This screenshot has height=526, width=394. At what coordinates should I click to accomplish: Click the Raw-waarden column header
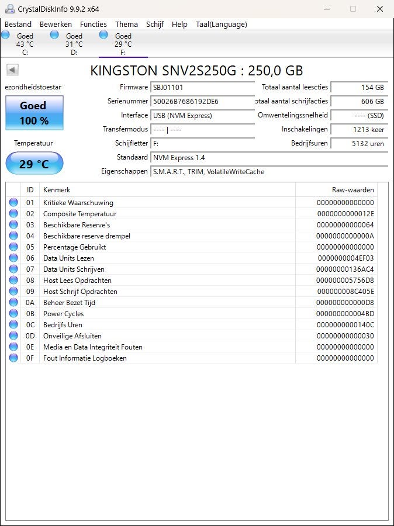pyautogui.click(x=336, y=190)
